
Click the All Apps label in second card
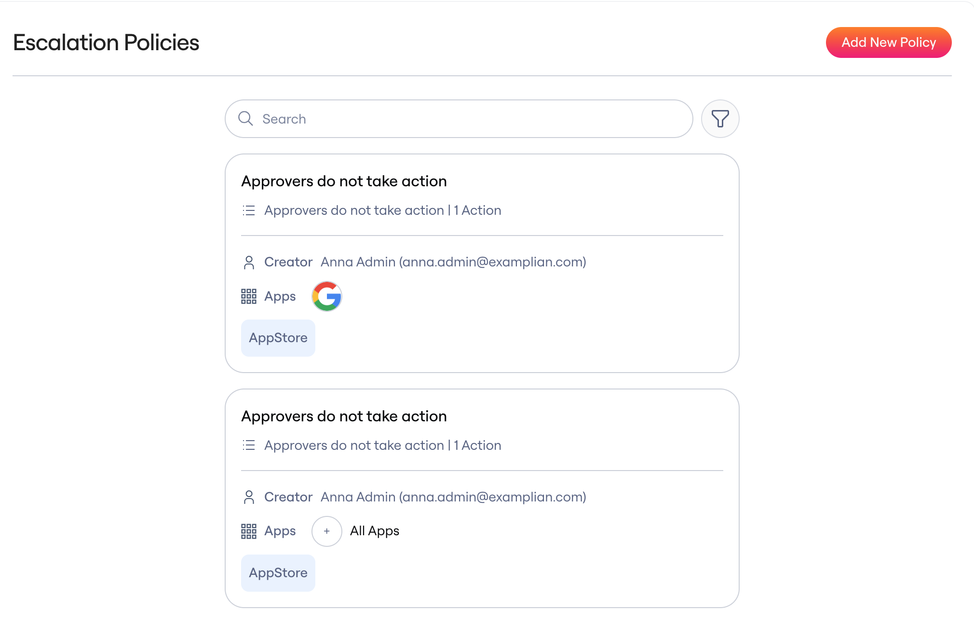pyautogui.click(x=375, y=531)
